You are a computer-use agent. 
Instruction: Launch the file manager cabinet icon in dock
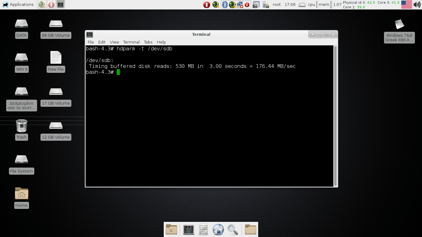(203, 230)
